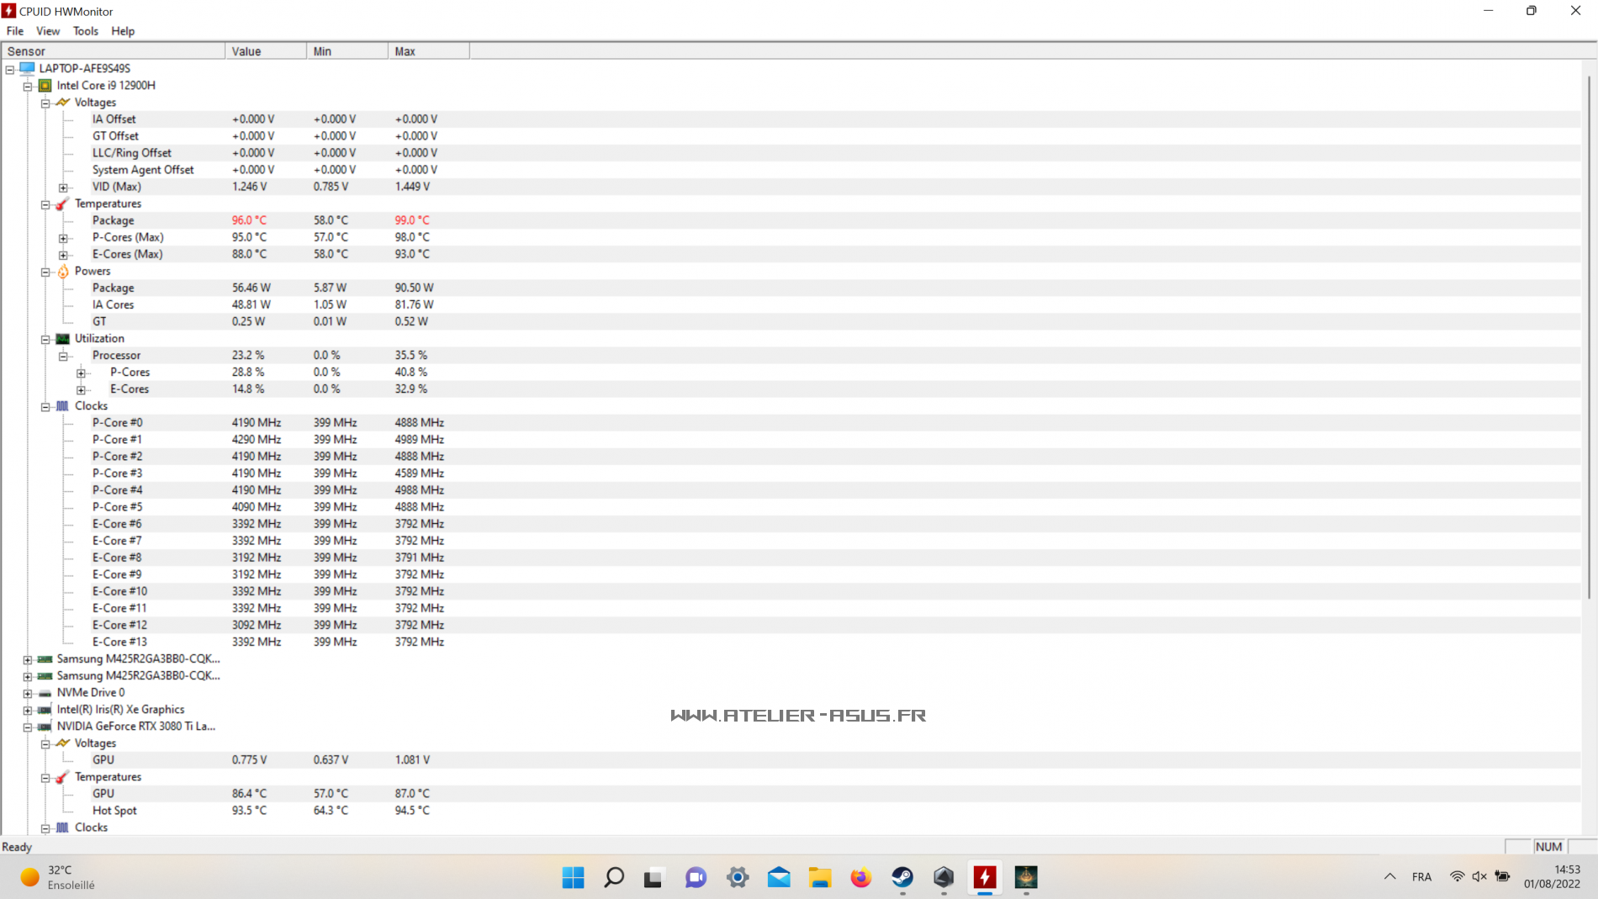
Task: Collapse the Processor utilization node
Action: coord(63,357)
